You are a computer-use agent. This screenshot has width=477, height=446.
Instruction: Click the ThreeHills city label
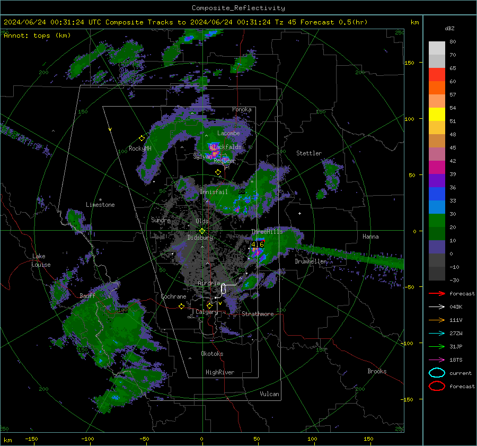[267, 232]
